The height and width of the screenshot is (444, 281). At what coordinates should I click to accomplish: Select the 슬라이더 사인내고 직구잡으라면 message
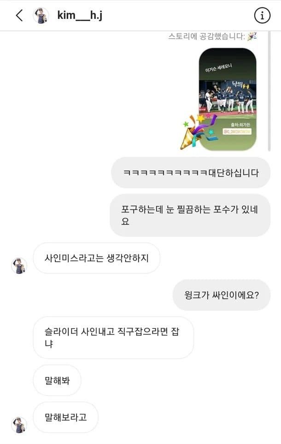(x=113, y=337)
